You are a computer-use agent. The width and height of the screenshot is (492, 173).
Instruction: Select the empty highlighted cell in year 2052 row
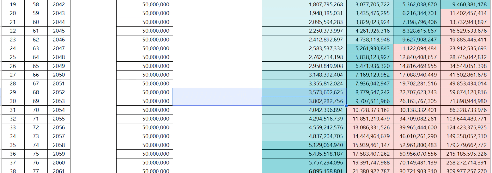tap(217, 92)
